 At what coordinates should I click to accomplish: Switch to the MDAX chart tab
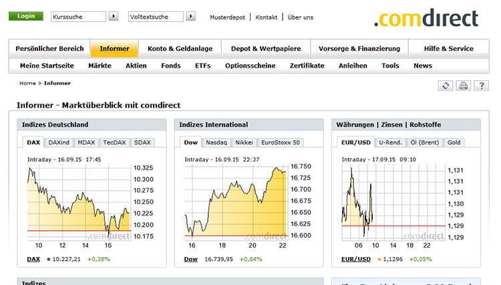point(86,142)
